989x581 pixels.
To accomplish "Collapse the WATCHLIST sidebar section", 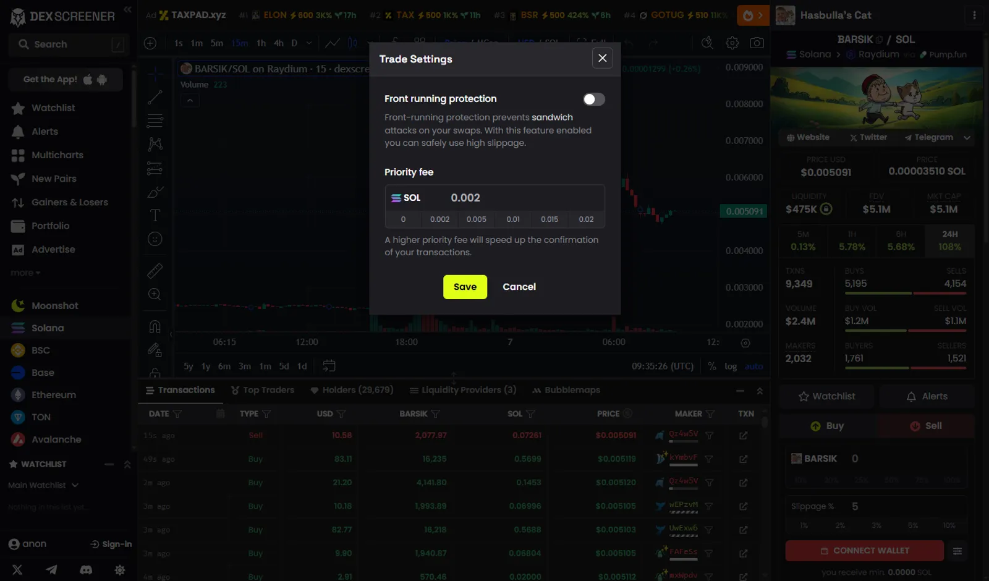I will click(109, 464).
